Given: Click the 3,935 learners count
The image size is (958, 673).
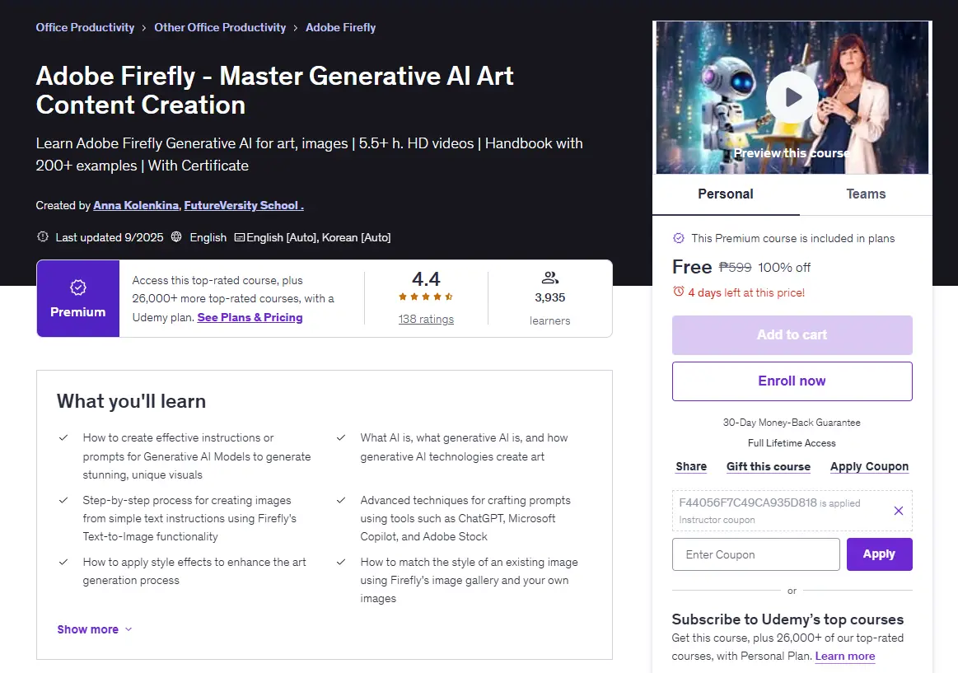Looking at the screenshot, I should [550, 297].
